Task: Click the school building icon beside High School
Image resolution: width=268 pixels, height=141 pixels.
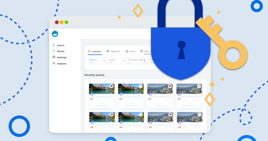Action: coord(142,51)
